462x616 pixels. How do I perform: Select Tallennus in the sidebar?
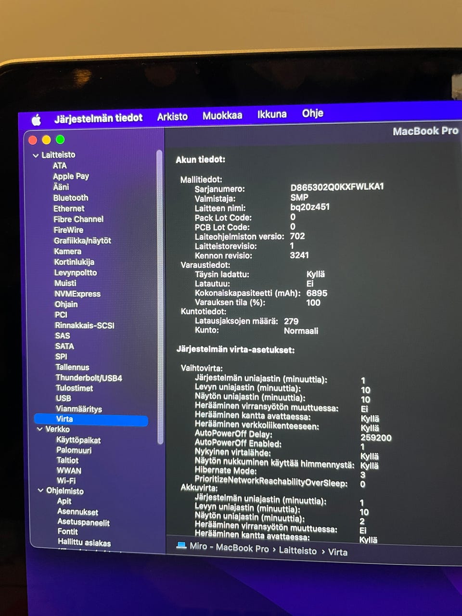pyautogui.click(x=72, y=367)
